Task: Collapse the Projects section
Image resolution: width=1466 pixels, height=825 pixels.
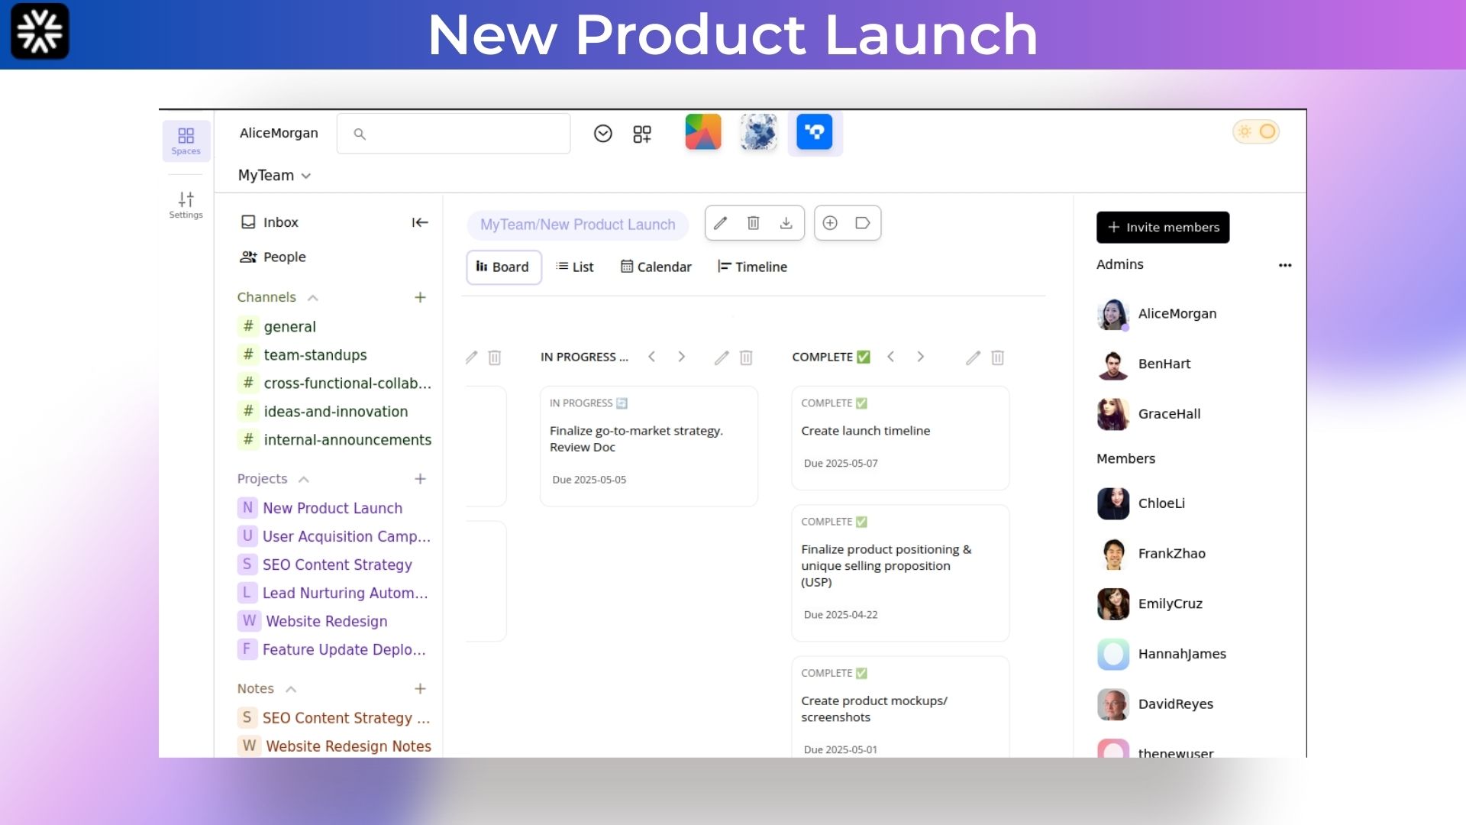Action: tap(303, 480)
